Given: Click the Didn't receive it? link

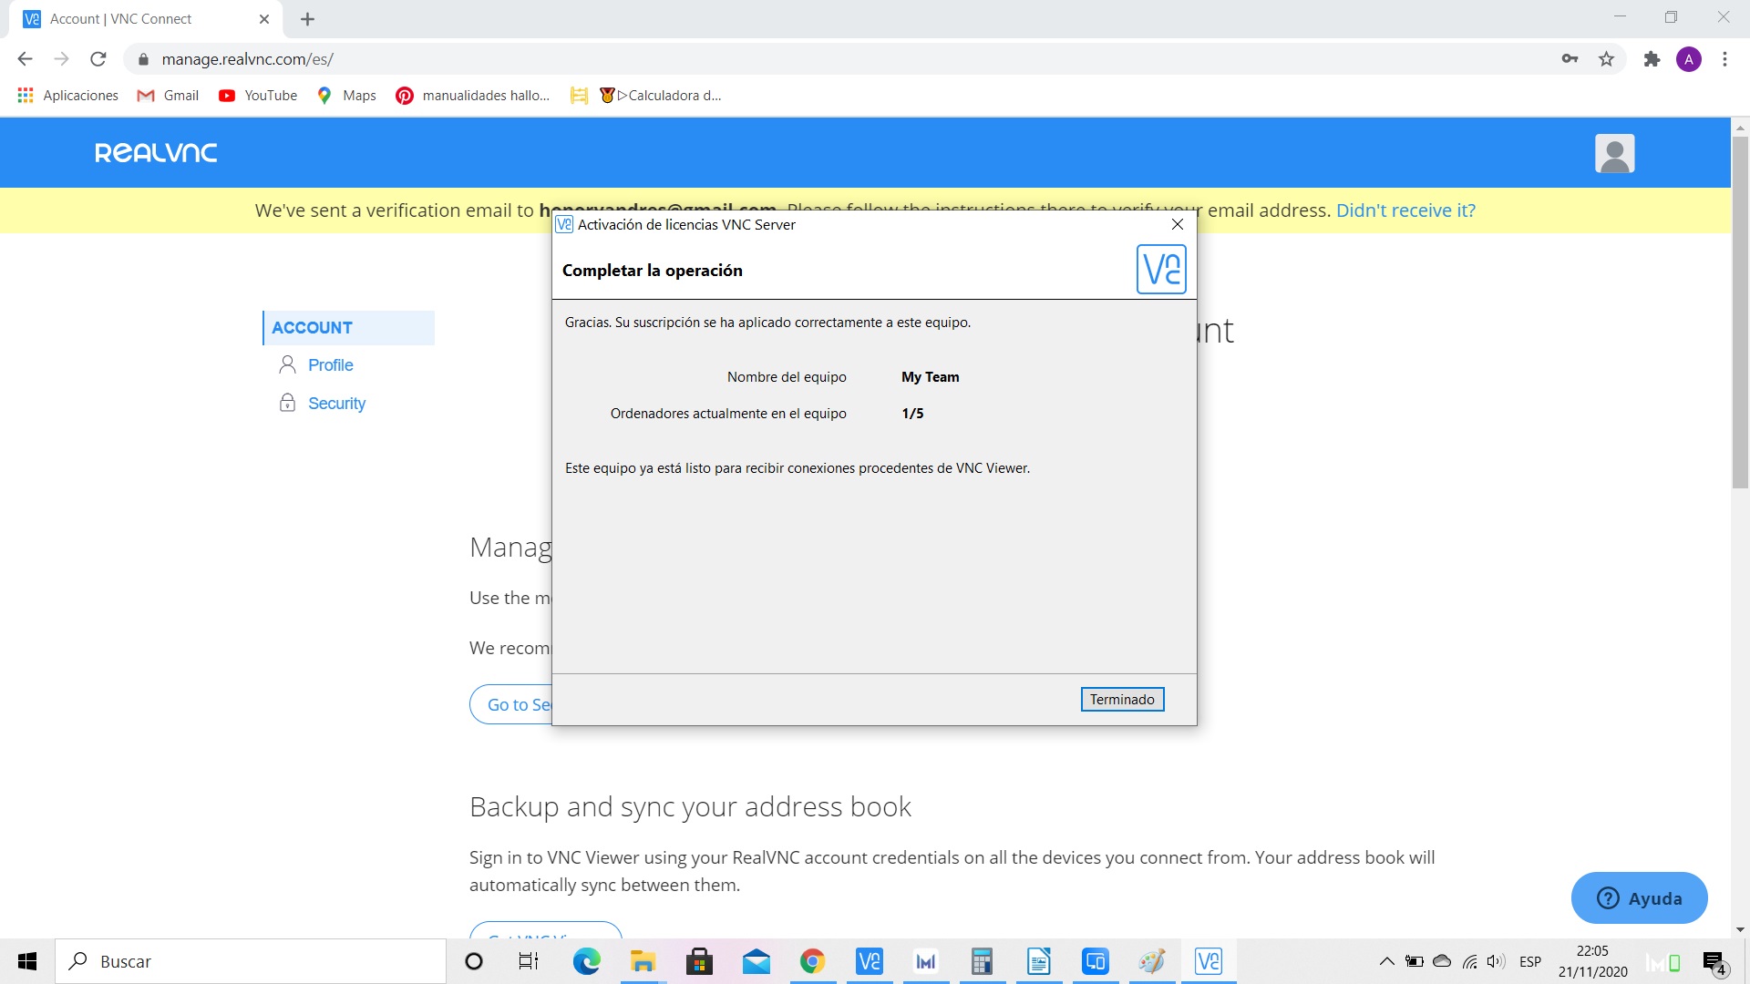Looking at the screenshot, I should click(1406, 210).
